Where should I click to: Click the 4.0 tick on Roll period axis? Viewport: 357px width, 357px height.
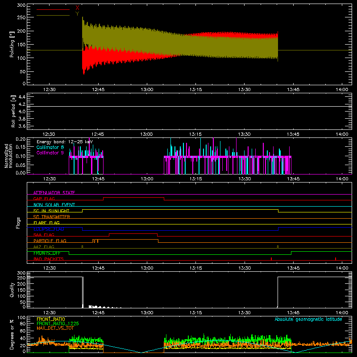point(22,112)
